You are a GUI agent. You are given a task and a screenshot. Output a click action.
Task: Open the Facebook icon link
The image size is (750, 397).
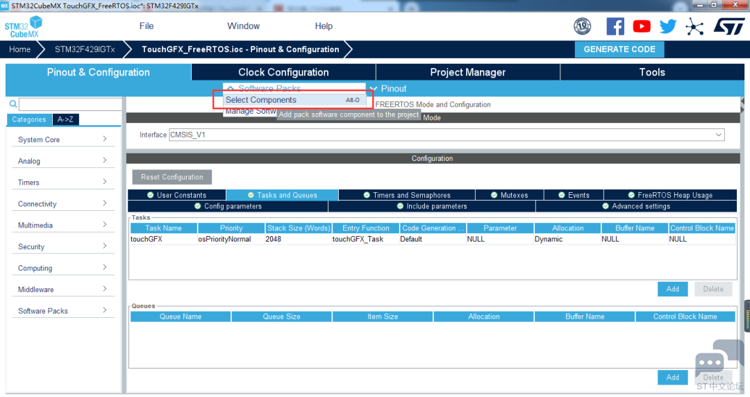point(615,26)
